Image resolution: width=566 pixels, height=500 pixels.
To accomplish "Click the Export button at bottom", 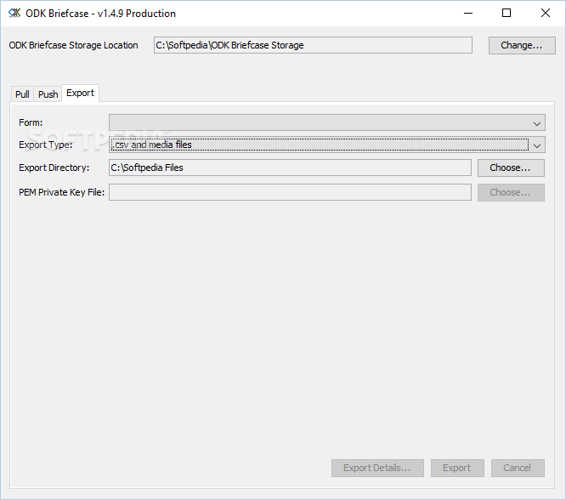I will pos(457,469).
